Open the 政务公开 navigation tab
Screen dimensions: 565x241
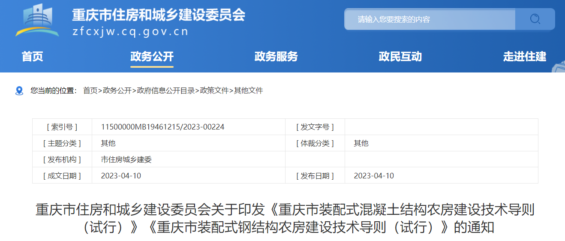[152, 57]
